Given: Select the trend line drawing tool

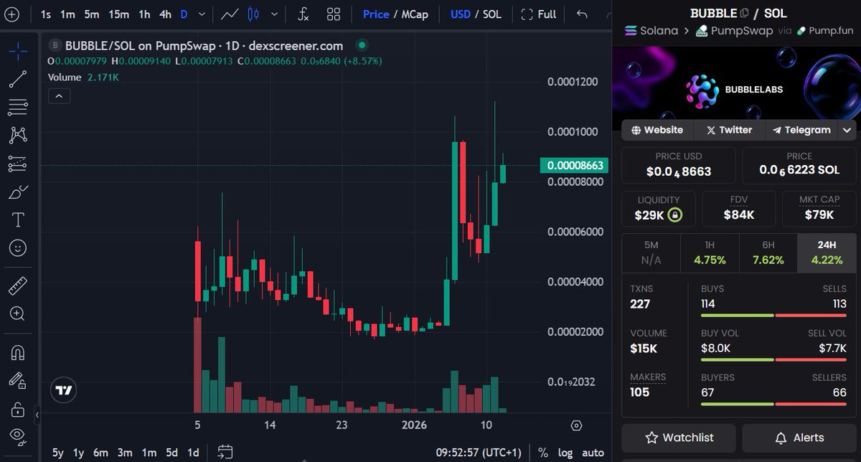Looking at the screenshot, I should click(x=18, y=79).
